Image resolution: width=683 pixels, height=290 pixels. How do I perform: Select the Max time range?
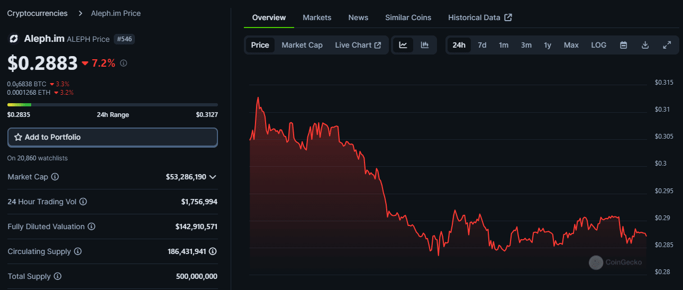pos(571,45)
